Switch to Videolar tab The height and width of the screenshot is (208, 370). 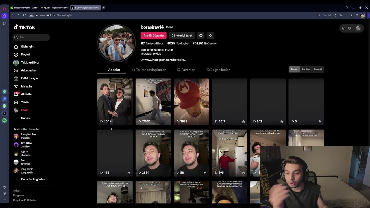pyautogui.click(x=112, y=70)
